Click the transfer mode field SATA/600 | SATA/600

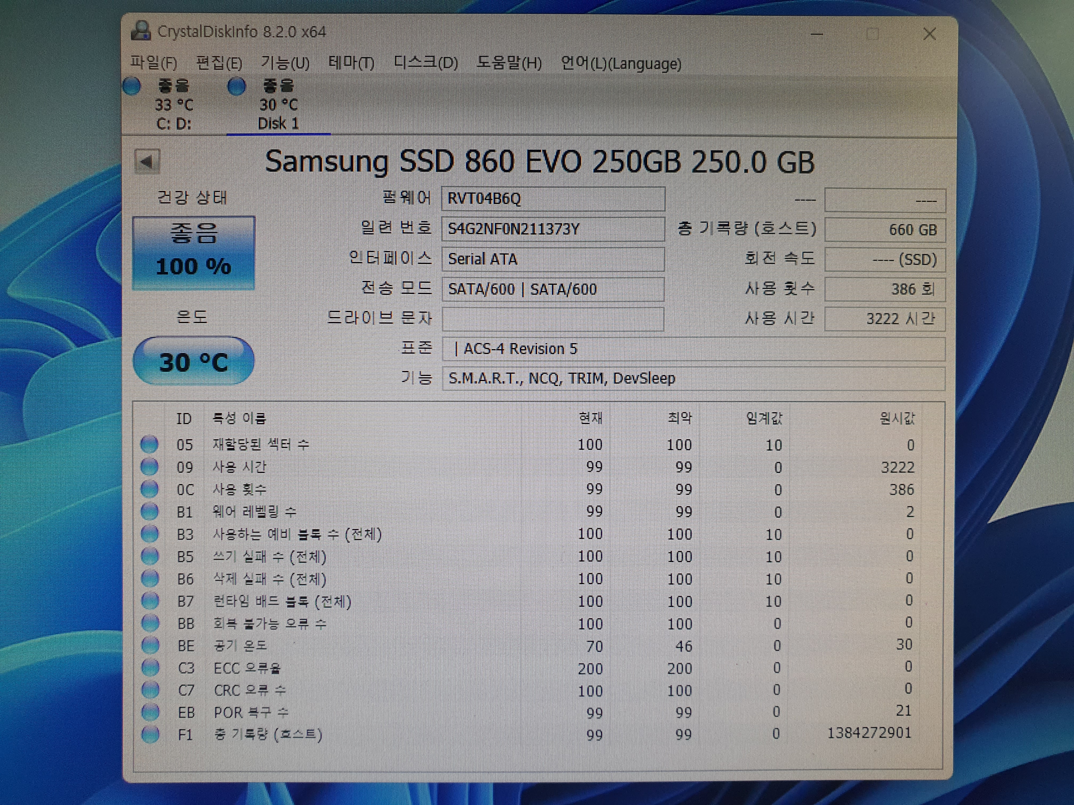click(x=553, y=289)
